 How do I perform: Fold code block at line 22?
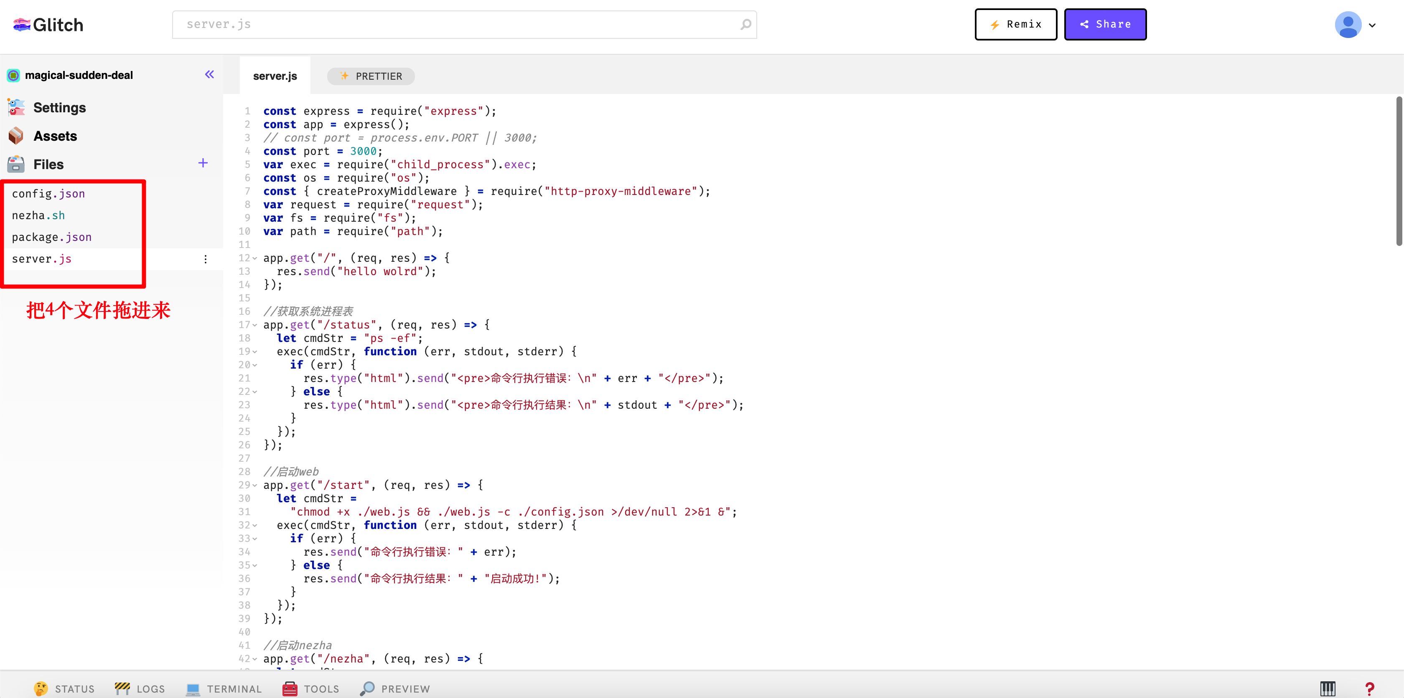[x=254, y=392]
